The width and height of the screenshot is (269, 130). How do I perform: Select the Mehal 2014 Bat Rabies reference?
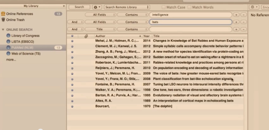(x=155, y=41)
